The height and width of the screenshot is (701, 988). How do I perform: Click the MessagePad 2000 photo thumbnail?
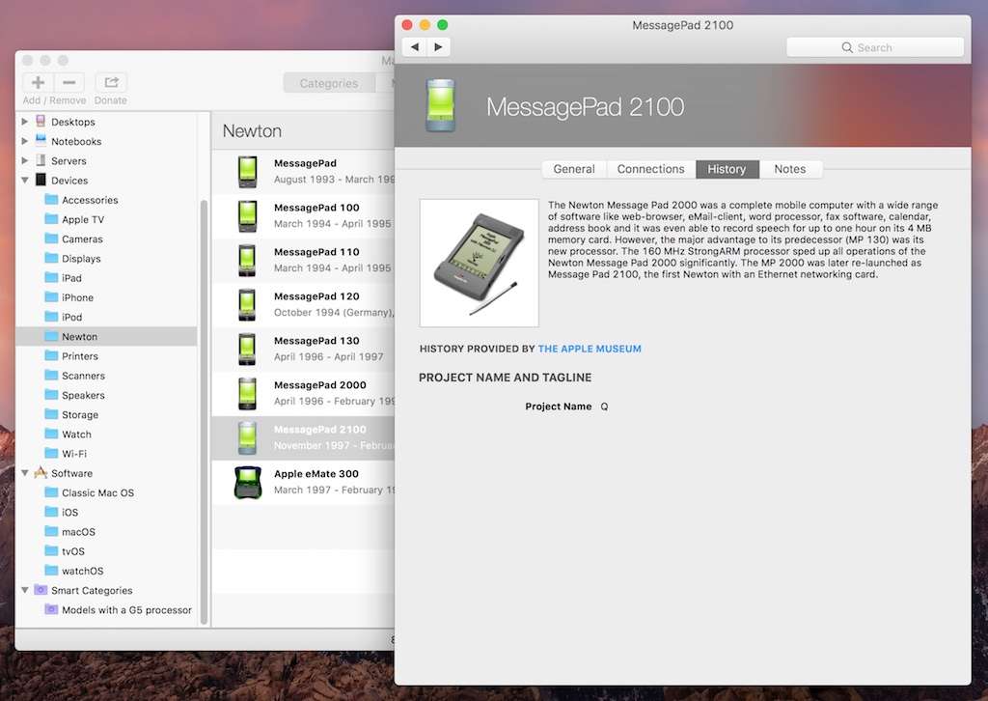click(x=480, y=263)
